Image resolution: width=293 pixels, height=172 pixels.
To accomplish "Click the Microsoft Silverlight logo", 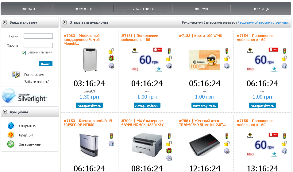I will [x=24, y=96].
